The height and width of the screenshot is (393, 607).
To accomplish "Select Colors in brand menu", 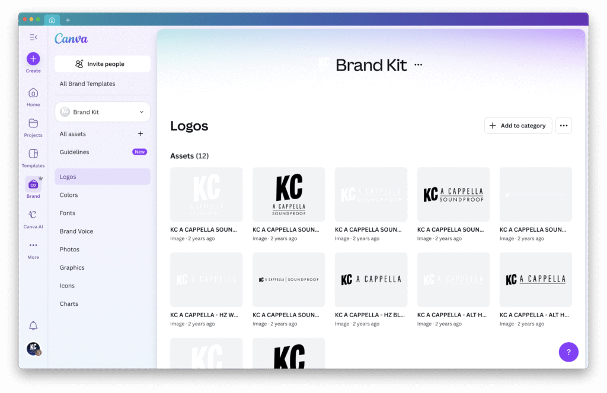I will click(102, 195).
